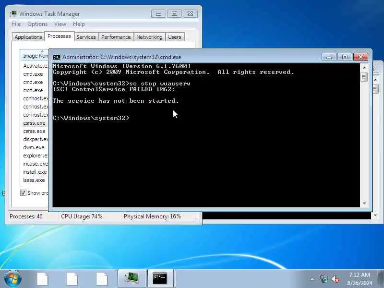This screenshot has height=288, width=384.
Task: Open the third blank file taskbar icon
Action: (102, 279)
